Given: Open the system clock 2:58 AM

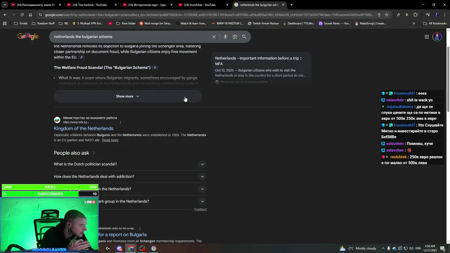Looking at the screenshot, I should point(430,248).
